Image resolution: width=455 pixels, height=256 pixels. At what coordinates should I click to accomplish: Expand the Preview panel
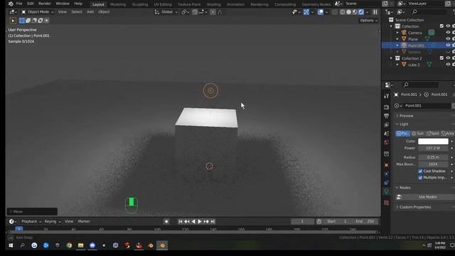[x=407, y=116]
